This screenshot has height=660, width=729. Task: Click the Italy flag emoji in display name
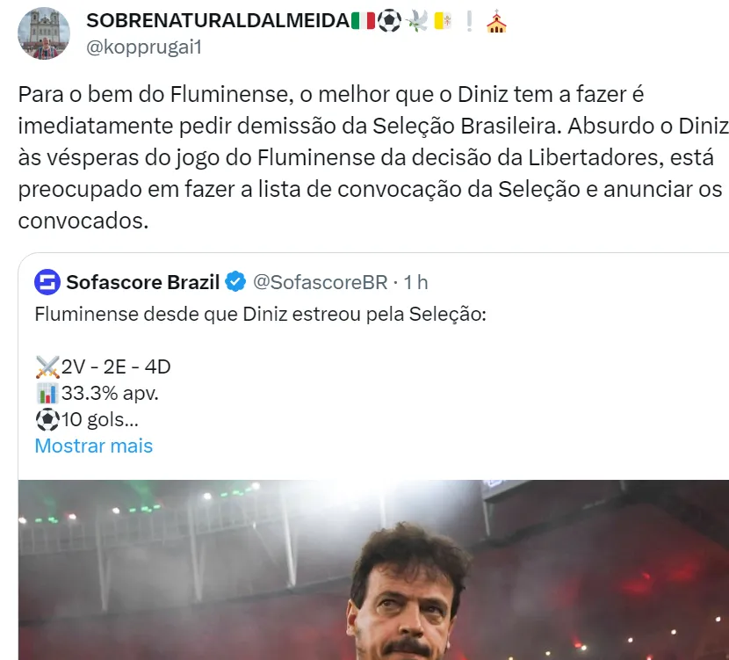pos(362,21)
